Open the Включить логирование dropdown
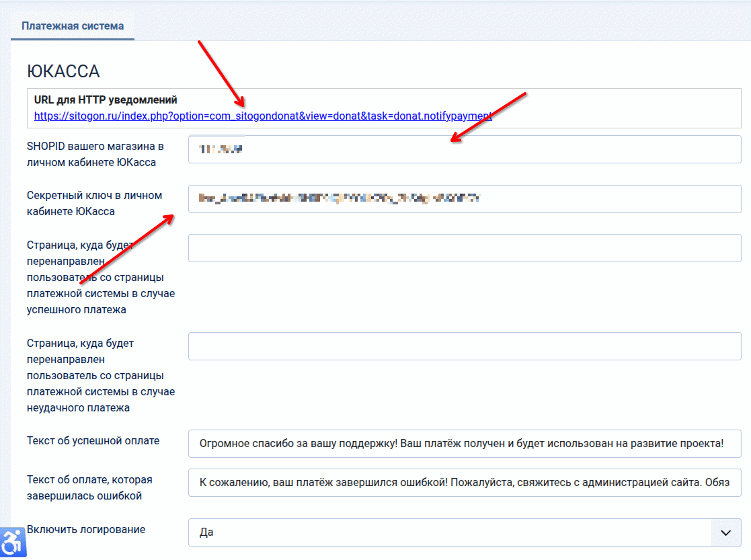This screenshot has width=751, height=560. tap(450, 532)
